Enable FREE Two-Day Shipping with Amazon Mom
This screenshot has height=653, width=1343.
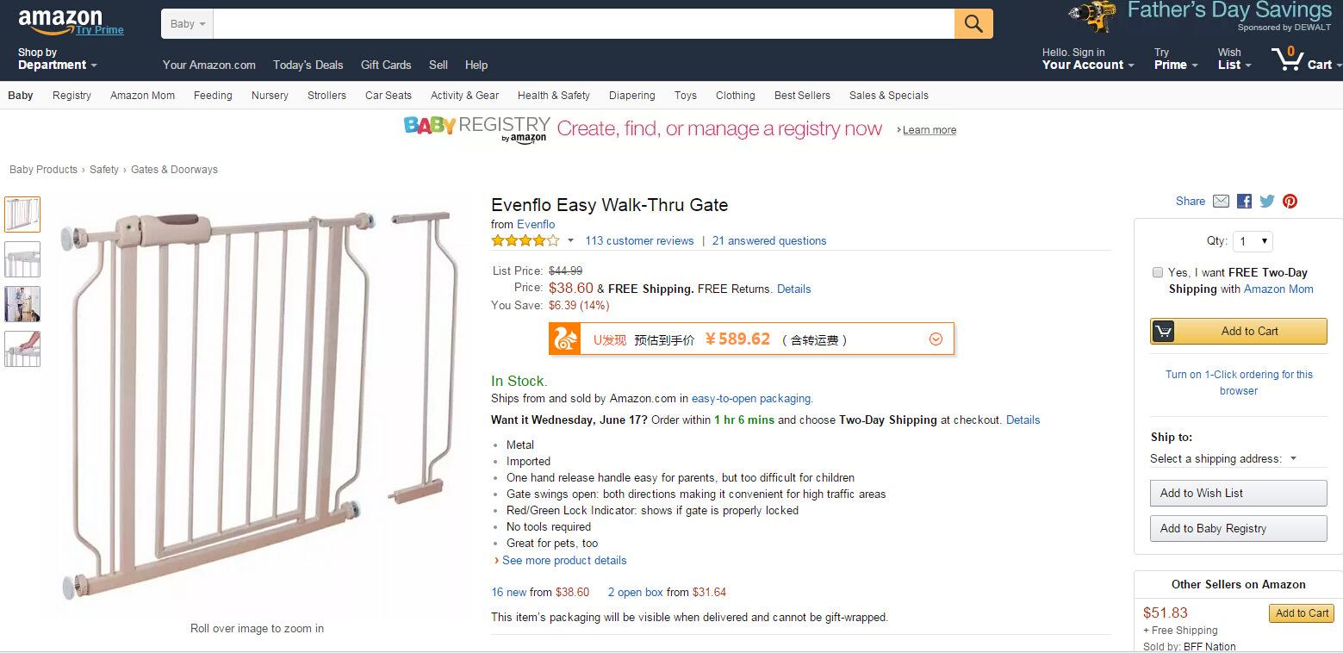[1158, 272]
